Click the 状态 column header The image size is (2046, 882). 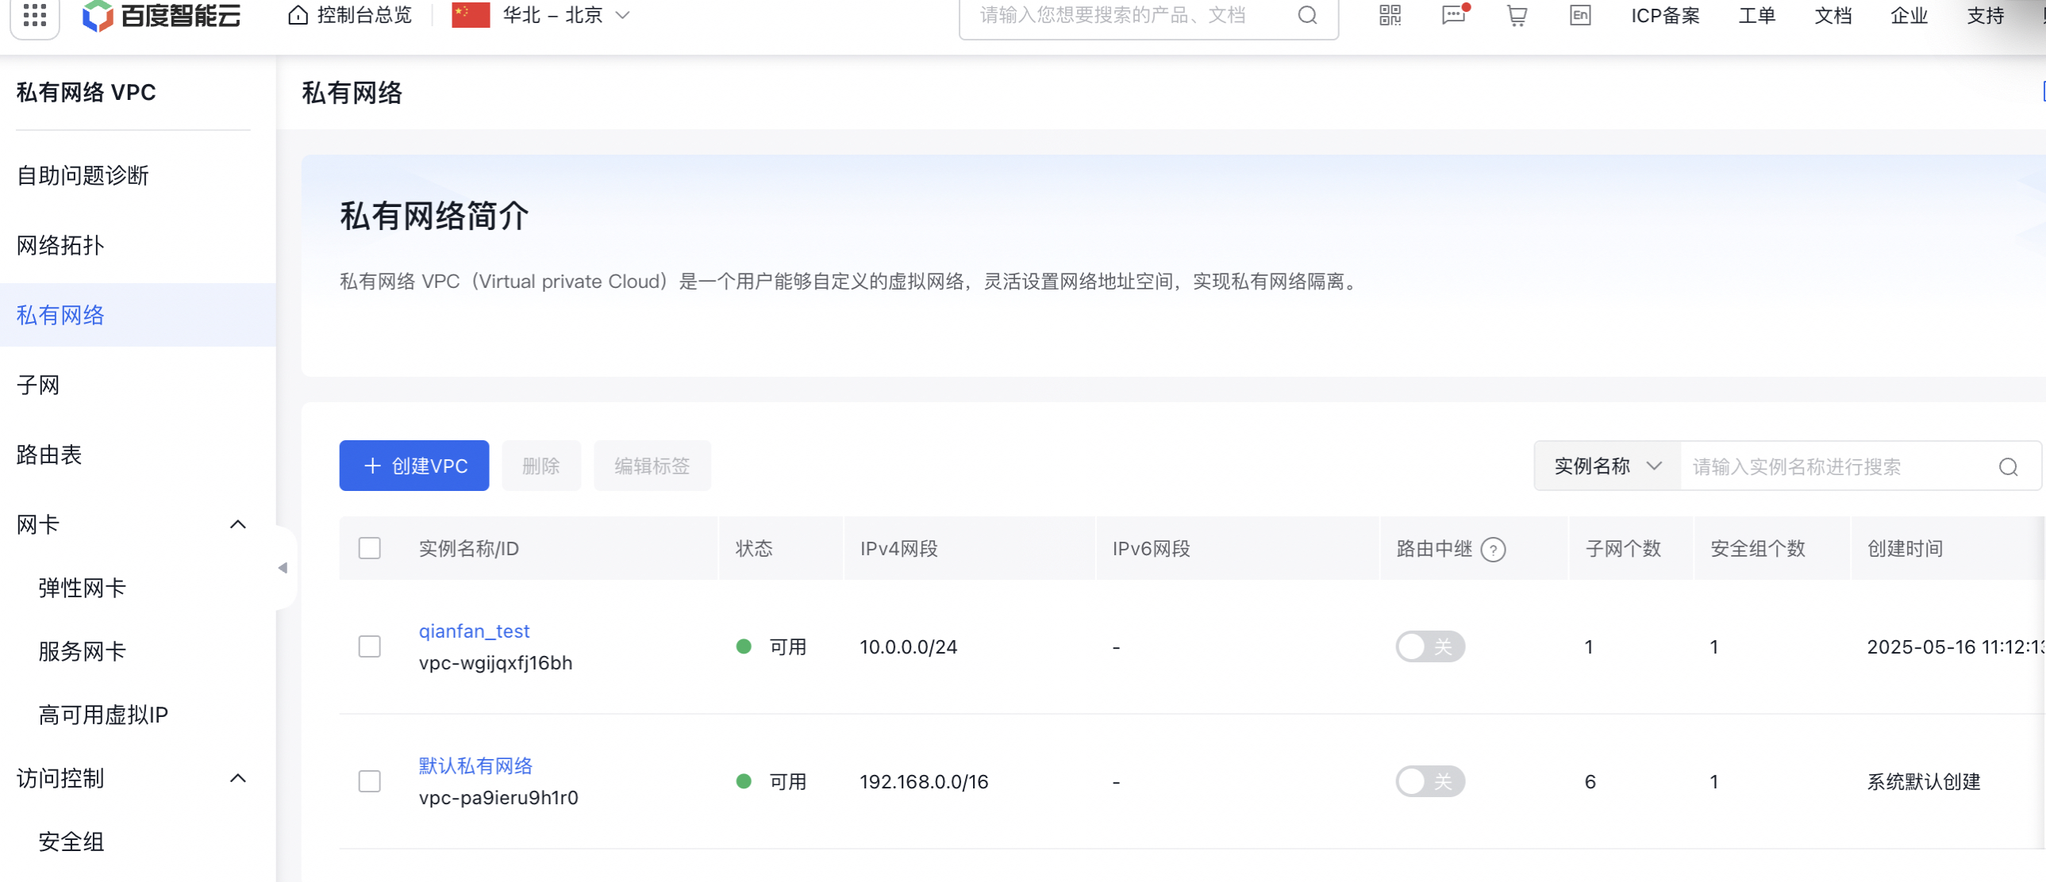754,549
